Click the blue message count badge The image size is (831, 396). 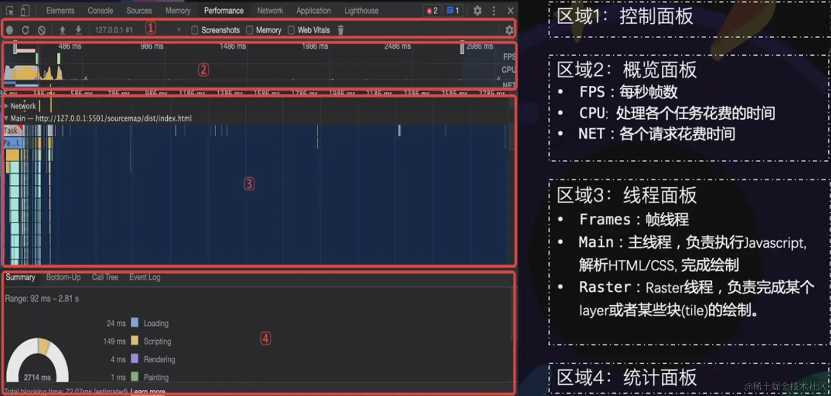(x=453, y=10)
